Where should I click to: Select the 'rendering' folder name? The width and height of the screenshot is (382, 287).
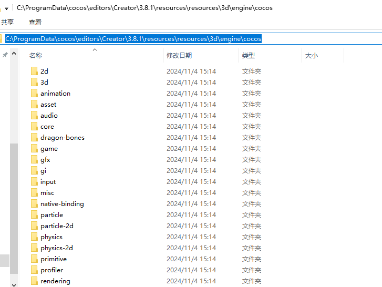(x=55, y=281)
